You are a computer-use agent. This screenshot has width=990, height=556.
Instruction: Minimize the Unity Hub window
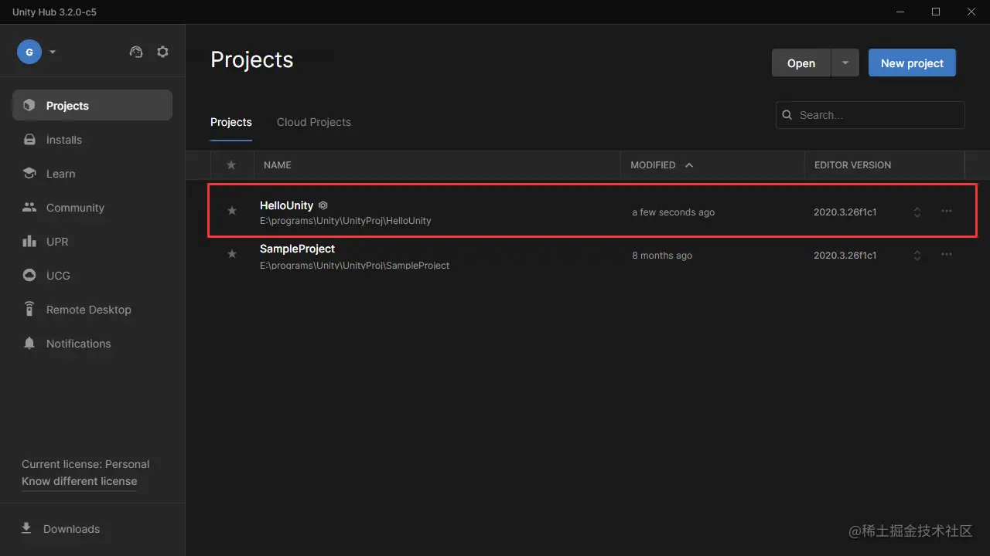[x=901, y=12]
